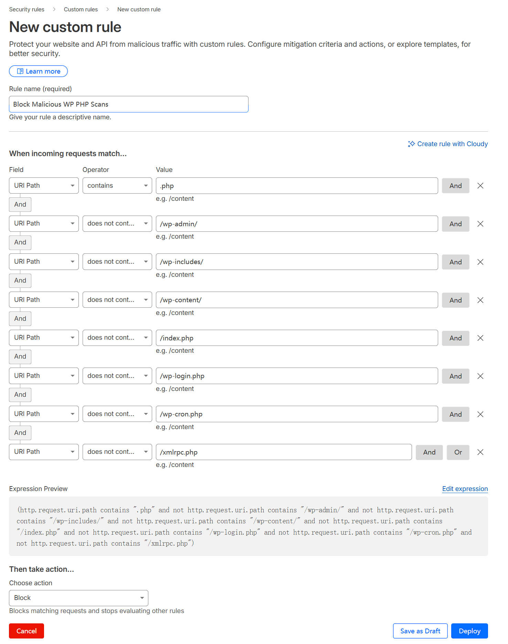Open operator dropdown for /wp-admin/ row
Image resolution: width=508 pixels, height=644 pixels.
117,223
